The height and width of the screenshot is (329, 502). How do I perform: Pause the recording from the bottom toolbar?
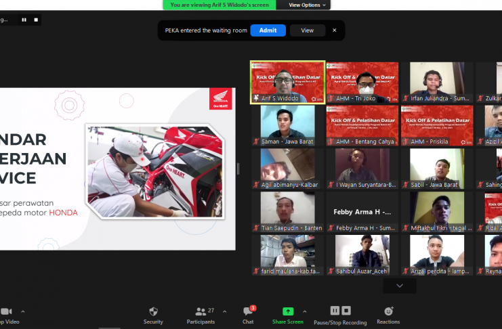[x=333, y=311]
